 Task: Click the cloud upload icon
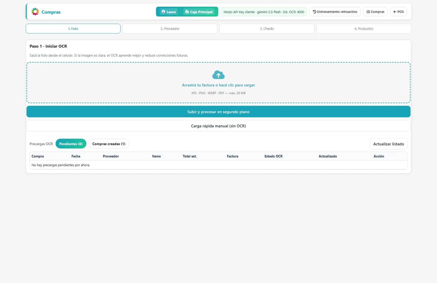tap(219, 75)
